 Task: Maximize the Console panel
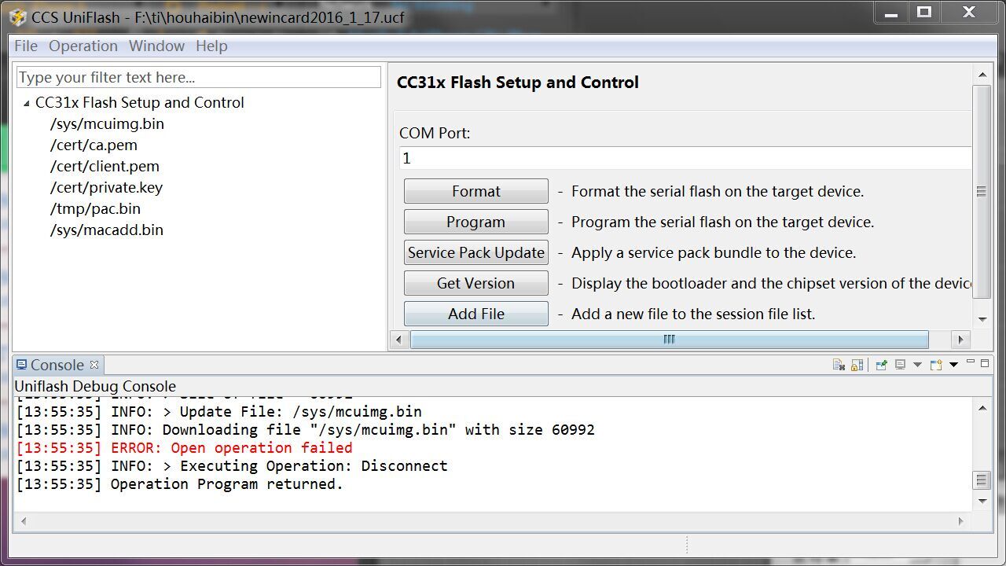coord(985,362)
